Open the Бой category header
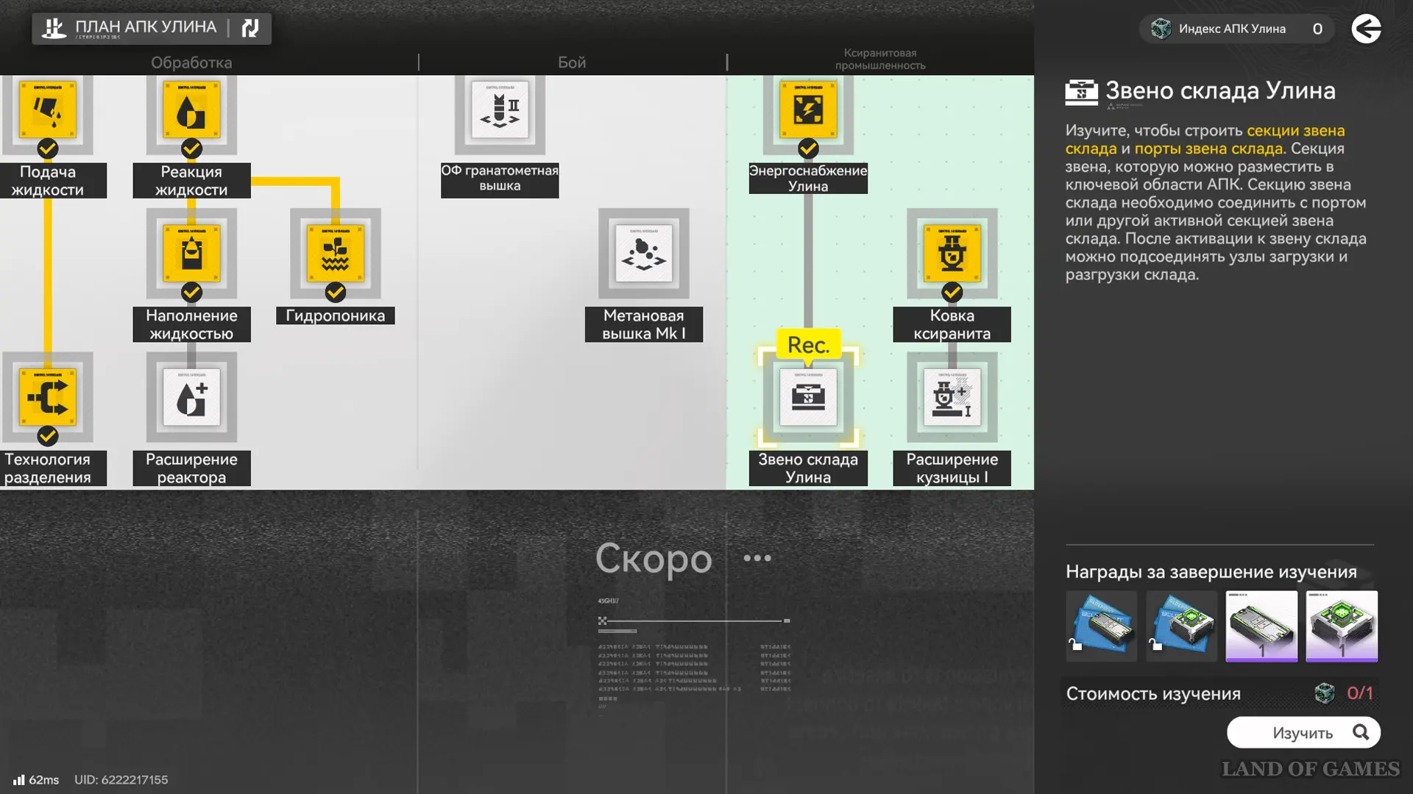Image resolution: width=1413 pixels, height=794 pixels. [572, 62]
